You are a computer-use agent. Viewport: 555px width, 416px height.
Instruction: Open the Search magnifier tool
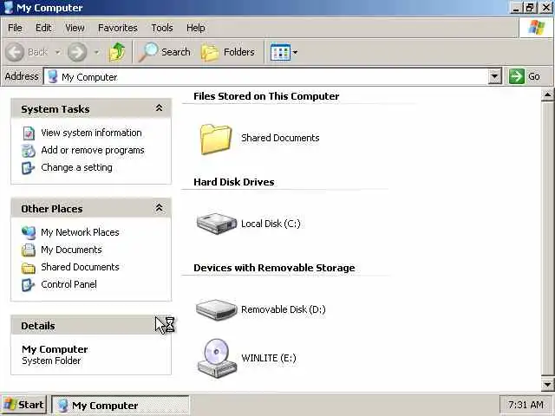164,52
